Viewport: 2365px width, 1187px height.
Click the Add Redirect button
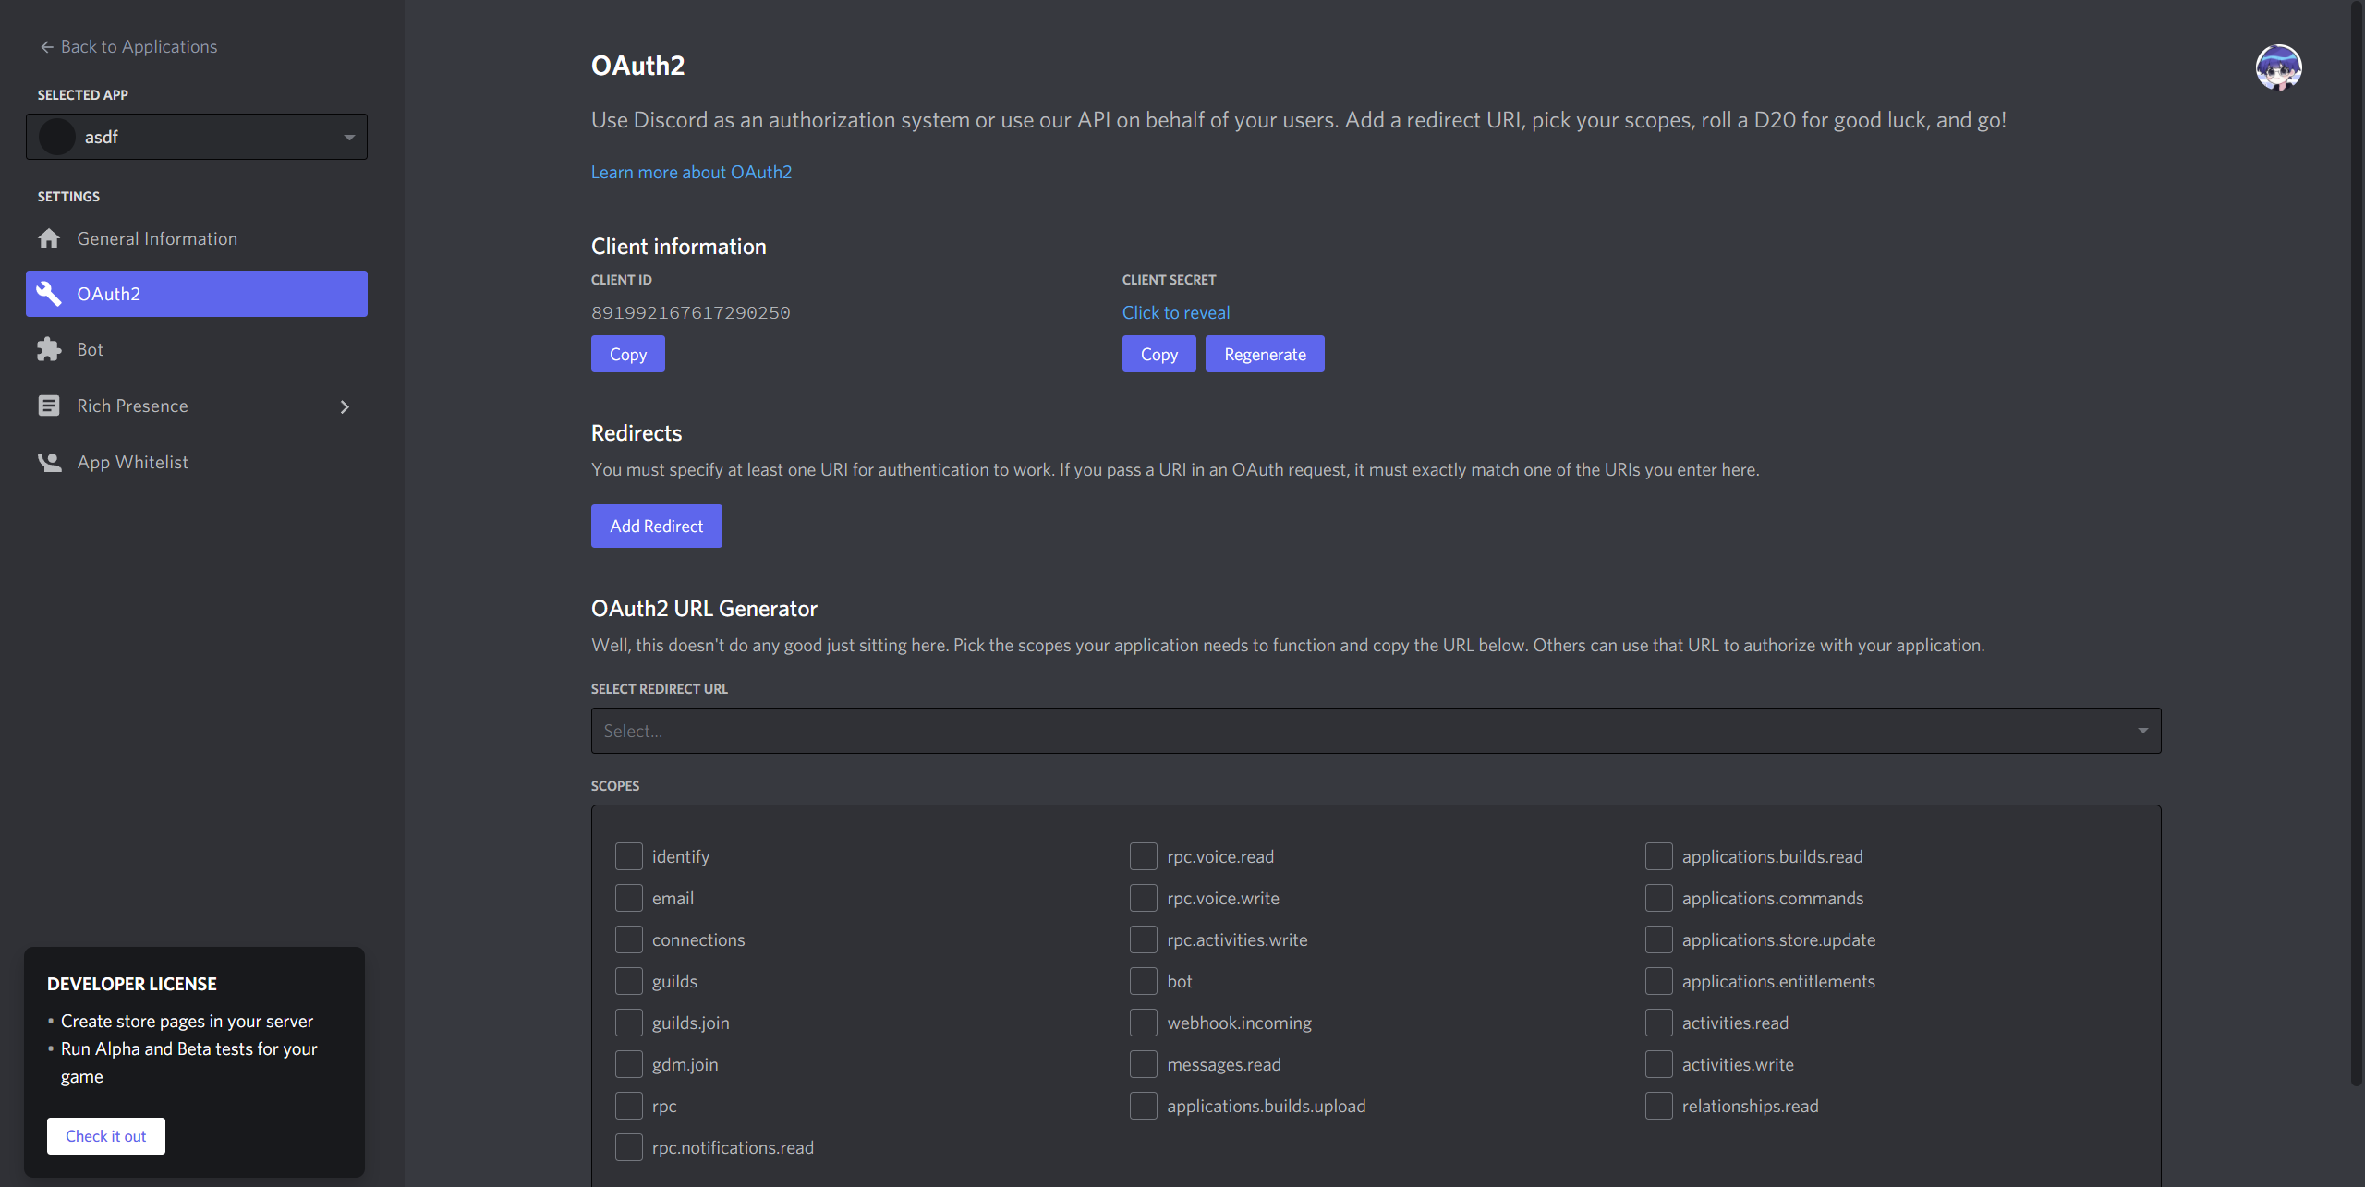click(656, 526)
